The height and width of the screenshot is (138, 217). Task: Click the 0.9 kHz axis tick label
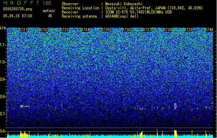coord(3,79)
